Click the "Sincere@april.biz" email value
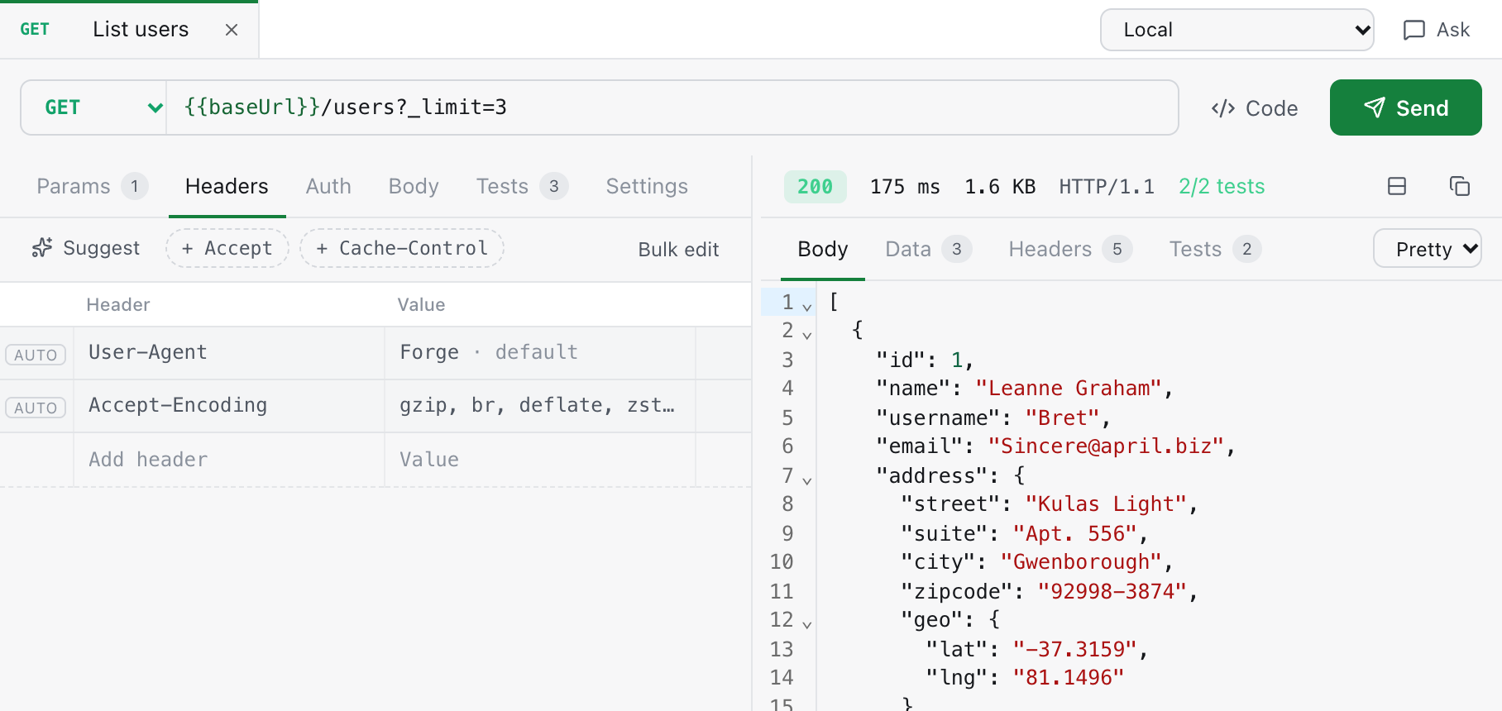The height and width of the screenshot is (711, 1502). click(1106, 446)
